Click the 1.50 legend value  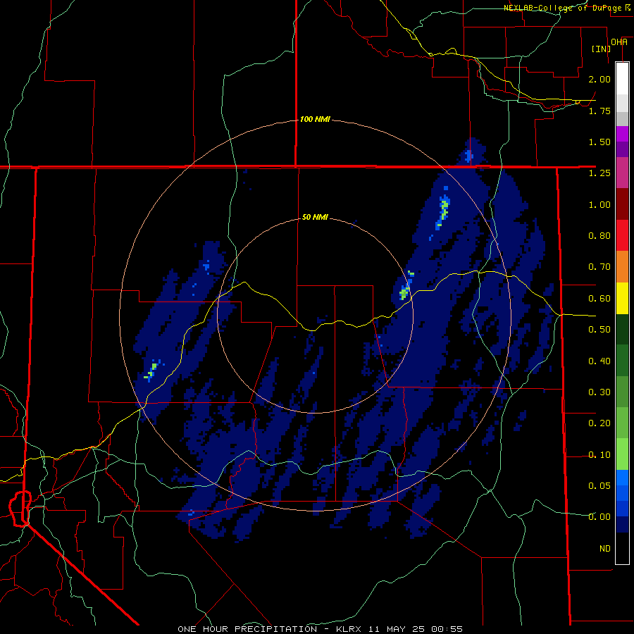point(599,142)
